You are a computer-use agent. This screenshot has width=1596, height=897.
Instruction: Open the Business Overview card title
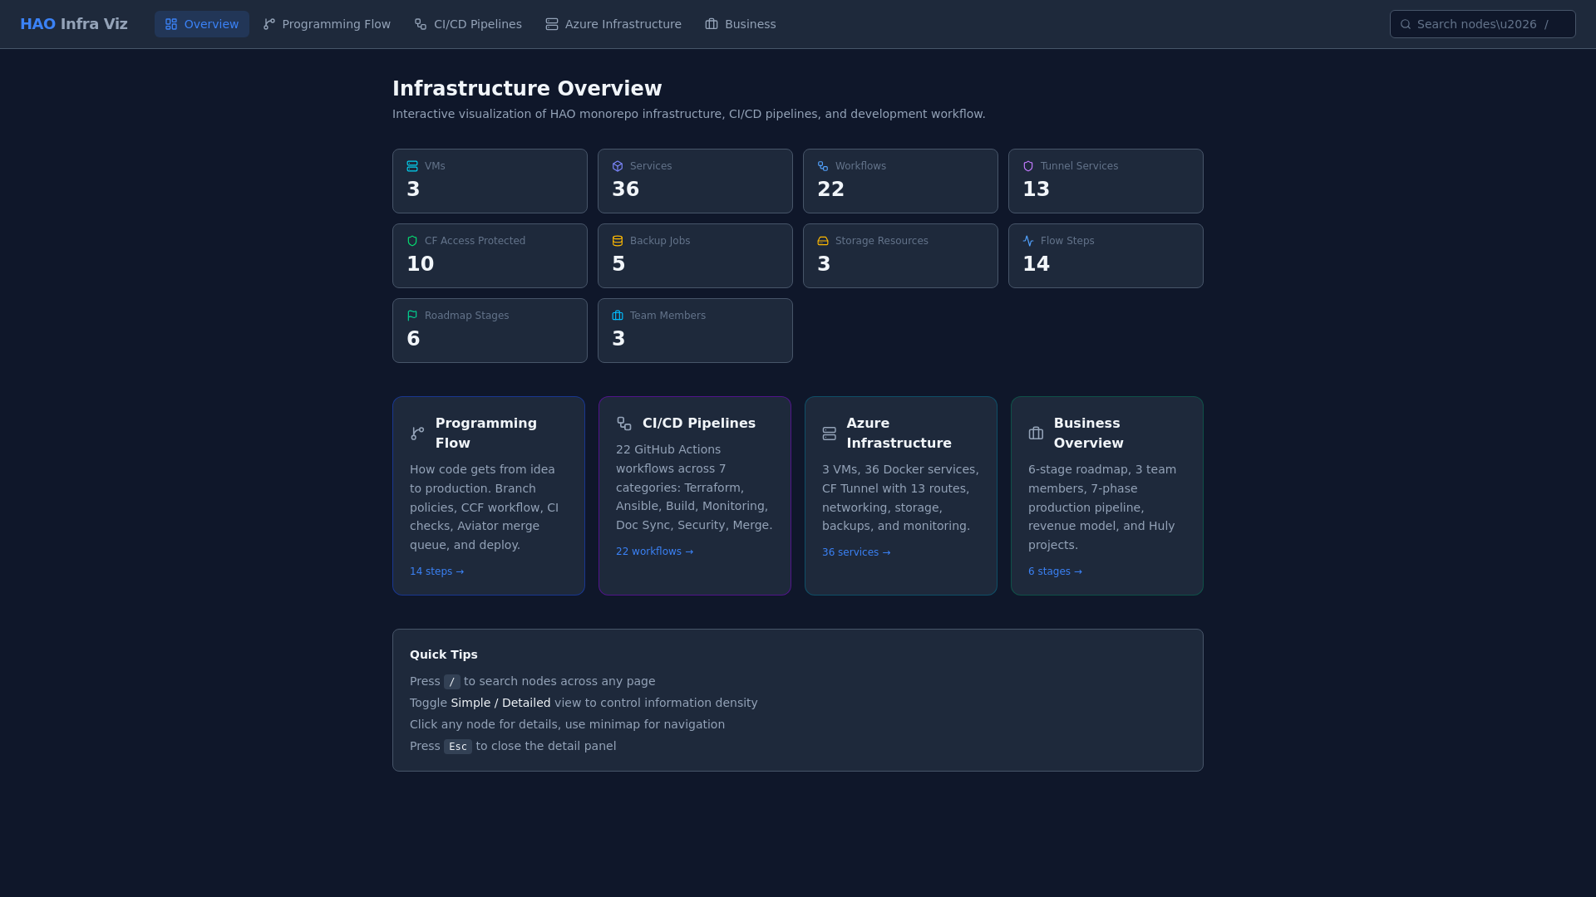tap(1088, 434)
